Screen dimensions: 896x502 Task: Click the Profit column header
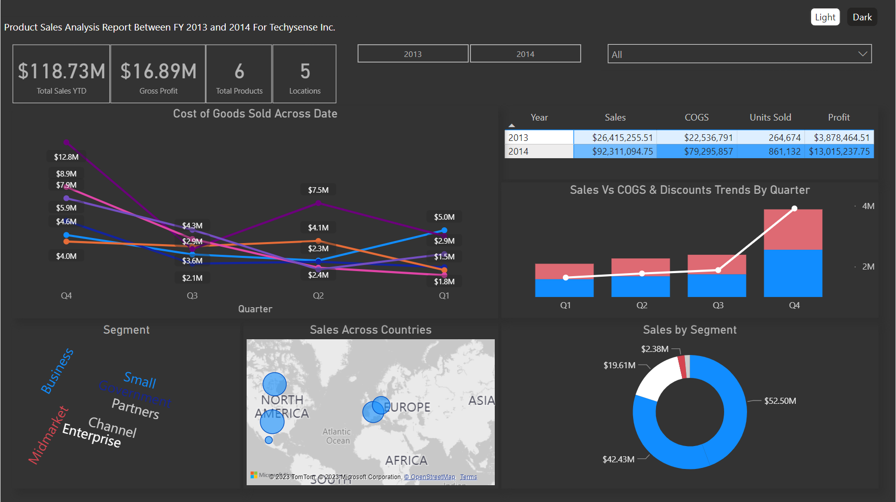click(839, 117)
